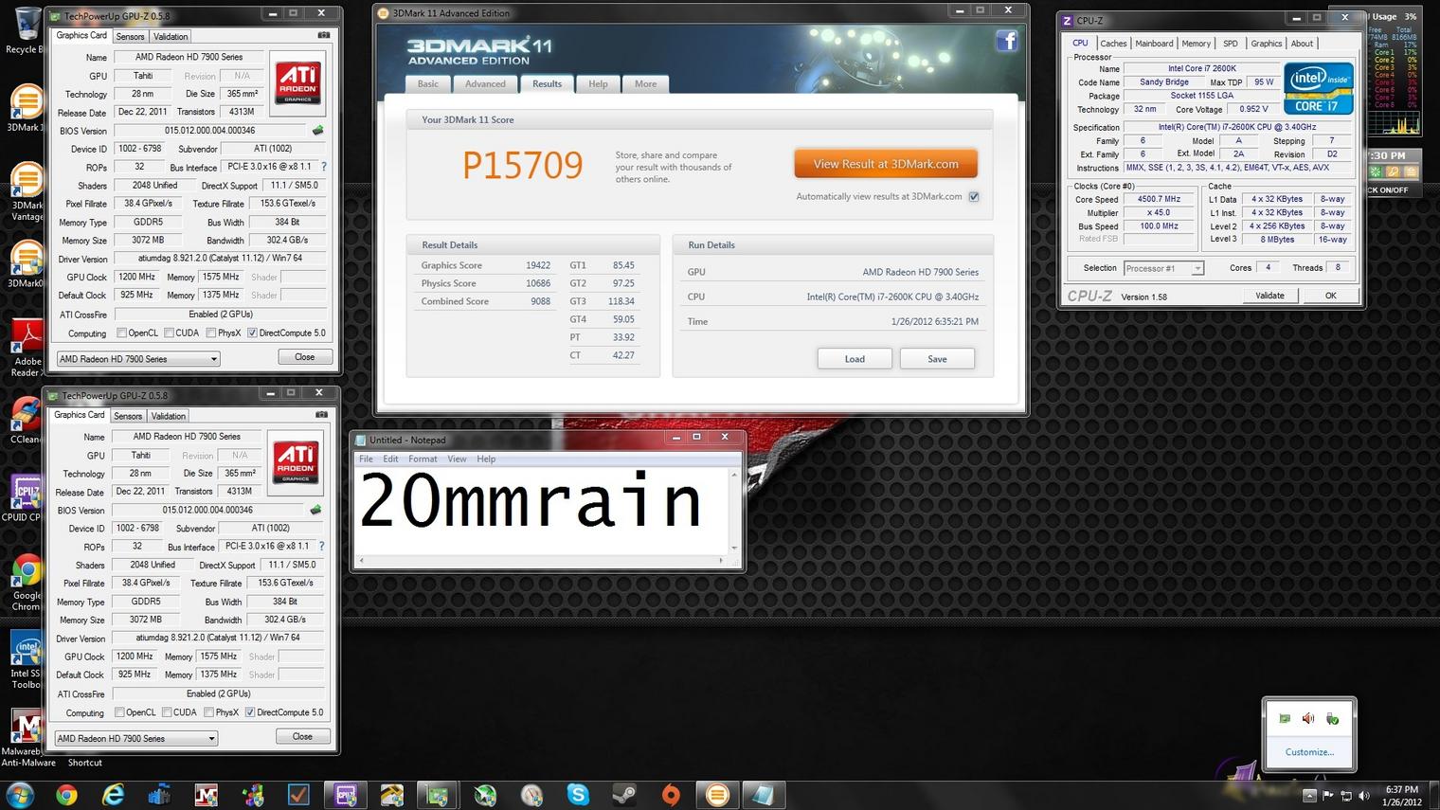This screenshot has width=1440, height=810.
Task: Switch to Mainboard tab in CPU-Z
Action: tap(1154, 44)
